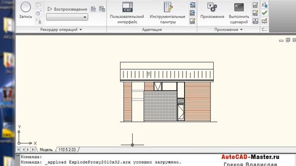
Task: Open the Приложения load application button
Action: pyautogui.click(x=212, y=10)
